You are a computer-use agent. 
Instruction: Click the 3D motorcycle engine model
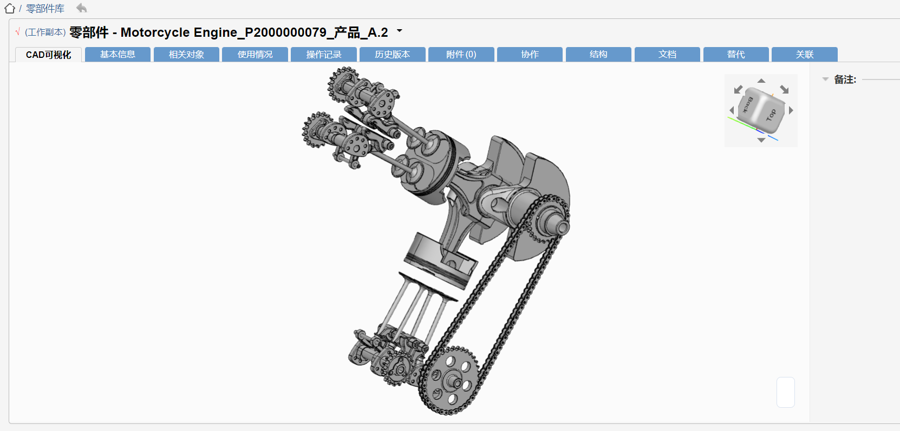tap(436, 241)
